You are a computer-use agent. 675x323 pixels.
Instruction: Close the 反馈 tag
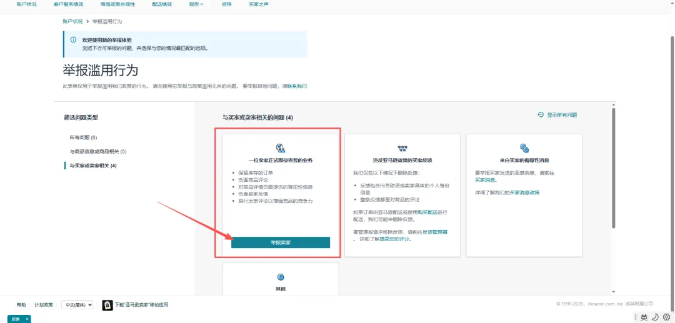click(27, 319)
